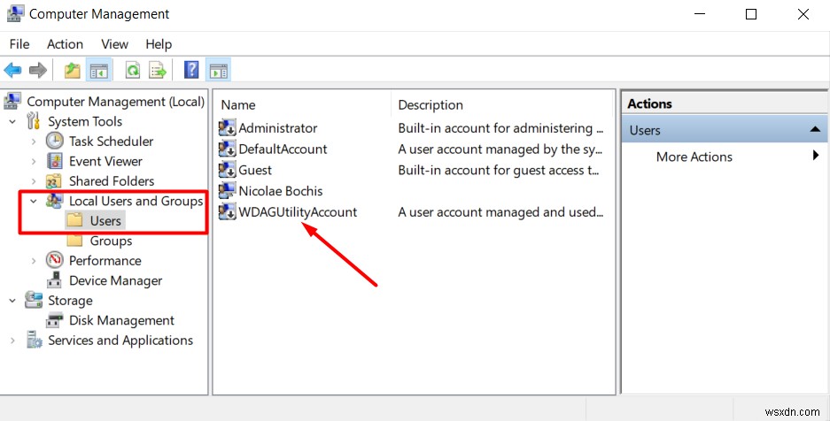830x421 pixels.
Task: Click the Storage tree icon
Action: click(34, 301)
